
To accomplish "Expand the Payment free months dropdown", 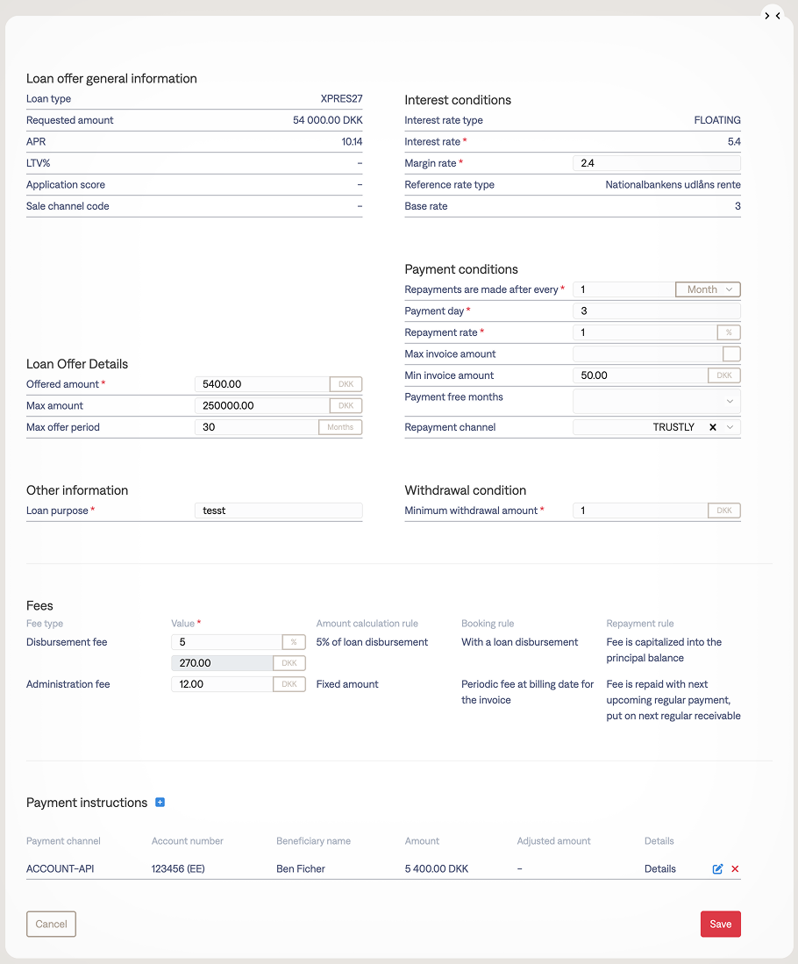I will [x=656, y=401].
